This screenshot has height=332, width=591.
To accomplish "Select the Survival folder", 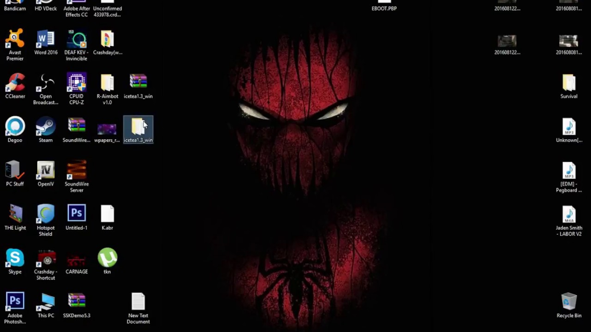I will [x=569, y=86].
